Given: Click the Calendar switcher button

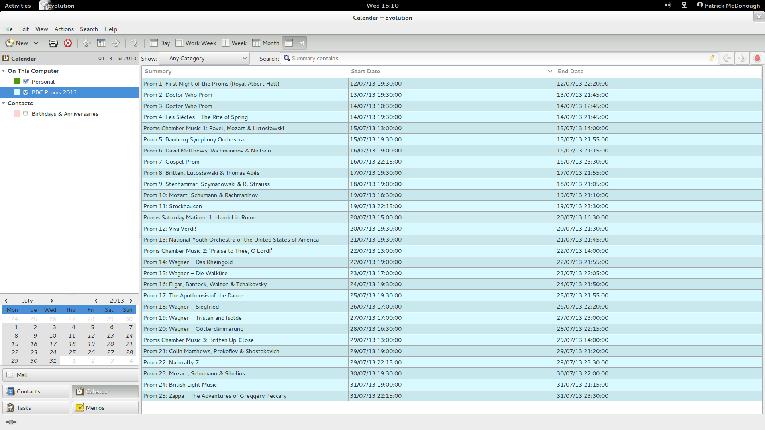Looking at the screenshot, I should pyautogui.click(x=105, y=391).
